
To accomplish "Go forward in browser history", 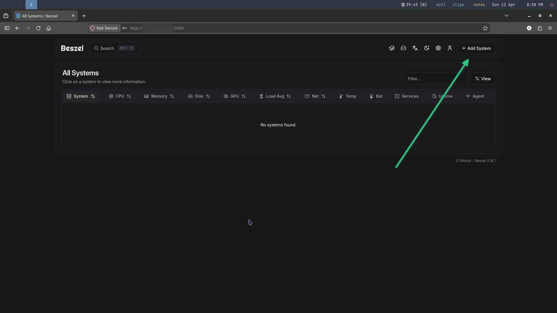I will click(28, 28).
